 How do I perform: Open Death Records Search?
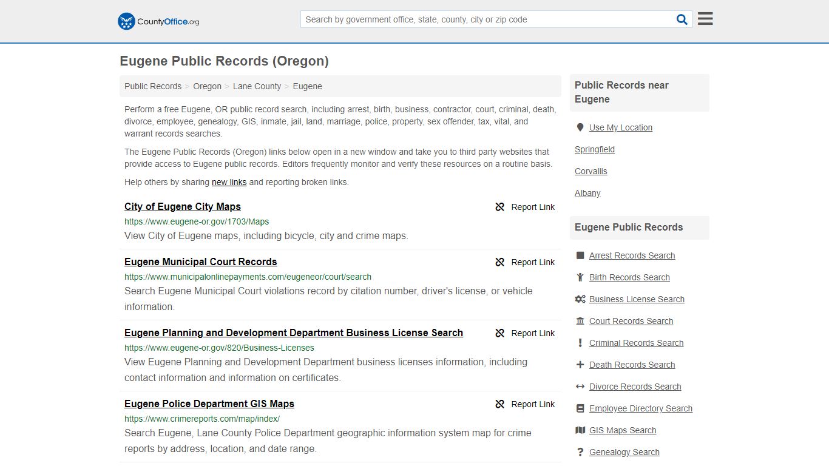pos(632,365)
